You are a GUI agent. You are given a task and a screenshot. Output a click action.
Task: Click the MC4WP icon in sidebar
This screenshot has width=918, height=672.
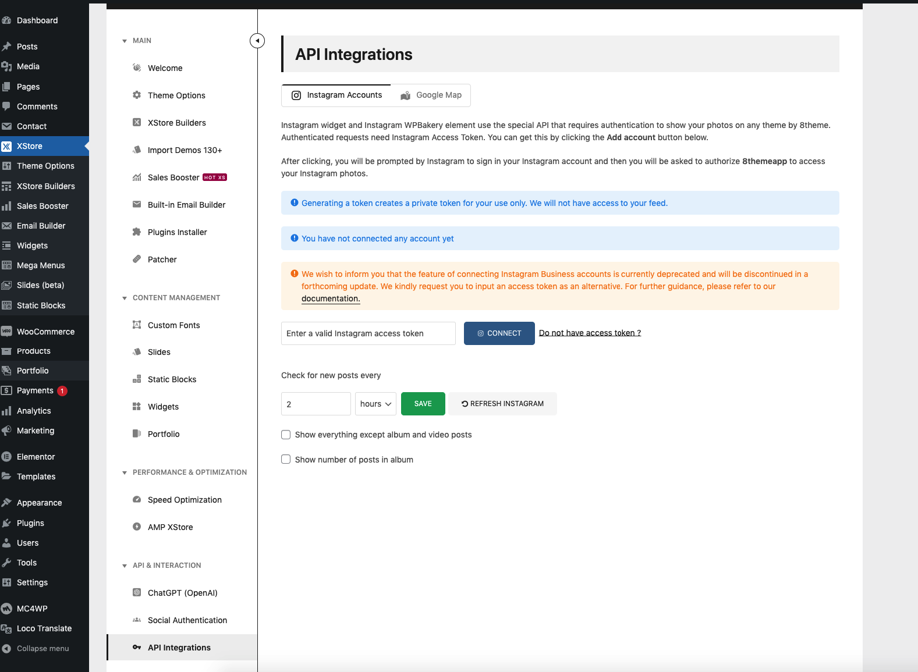tap(6, 609)
